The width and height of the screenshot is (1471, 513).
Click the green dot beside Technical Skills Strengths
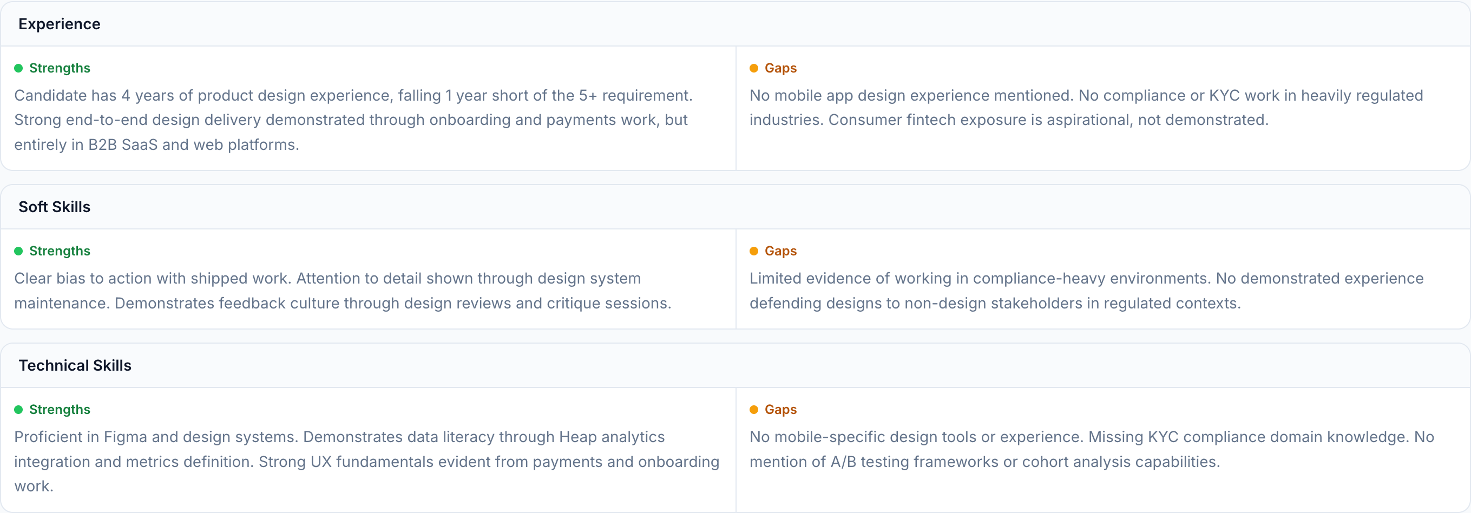(18, 410)
